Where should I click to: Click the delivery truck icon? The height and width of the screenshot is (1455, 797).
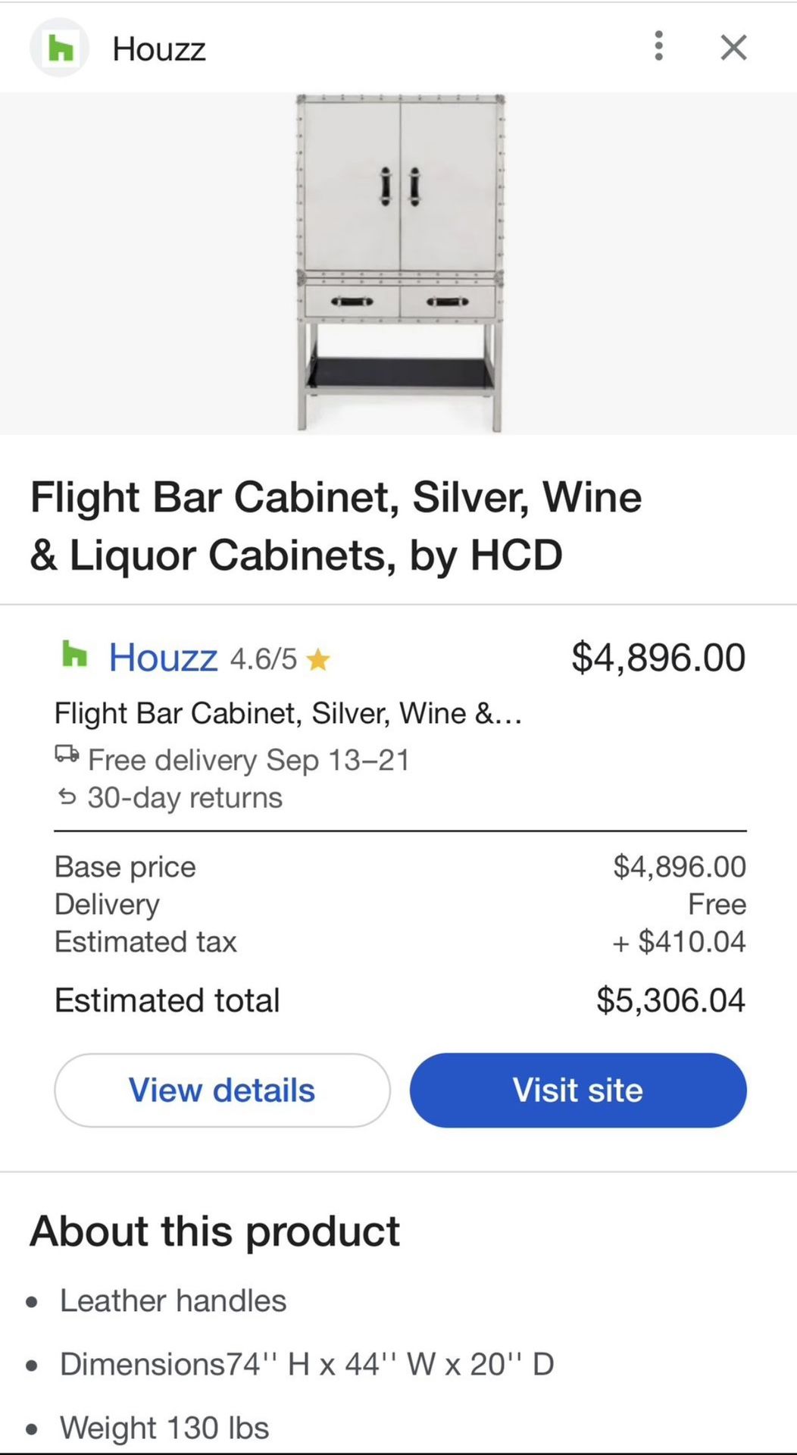(67, 756)
